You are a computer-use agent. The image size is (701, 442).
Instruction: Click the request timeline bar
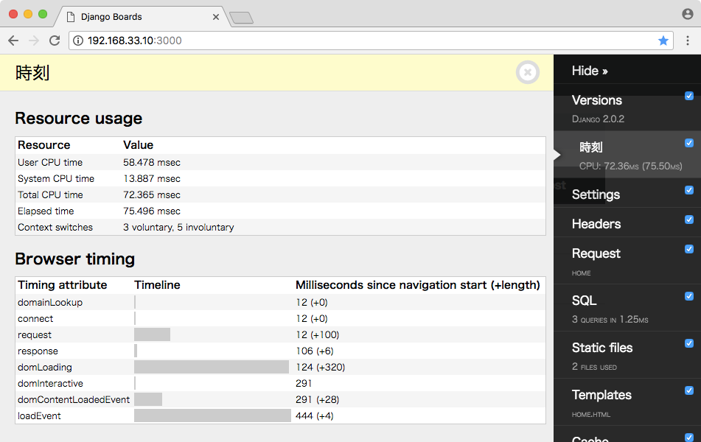(152, 334)
